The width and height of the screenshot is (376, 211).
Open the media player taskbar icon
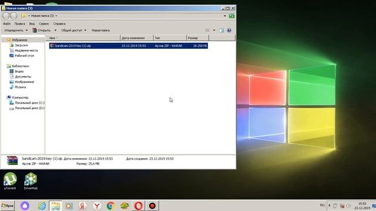(x=69, y=206)
